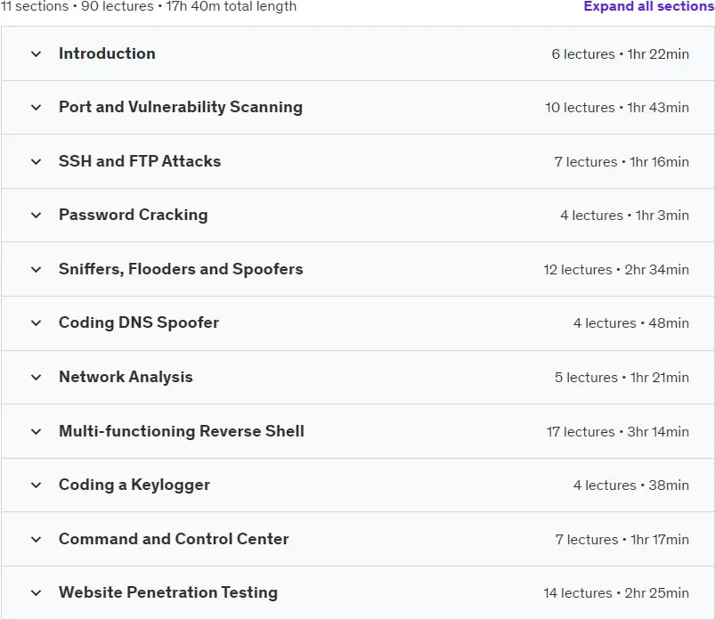Expand Website Penetration Testing chevron
This screenshot has width=715, height=620.
point(36,593)
